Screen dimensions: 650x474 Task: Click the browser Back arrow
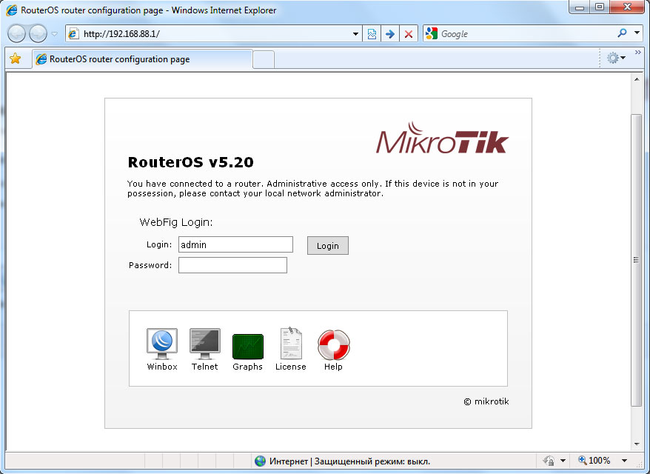[16, 33]
